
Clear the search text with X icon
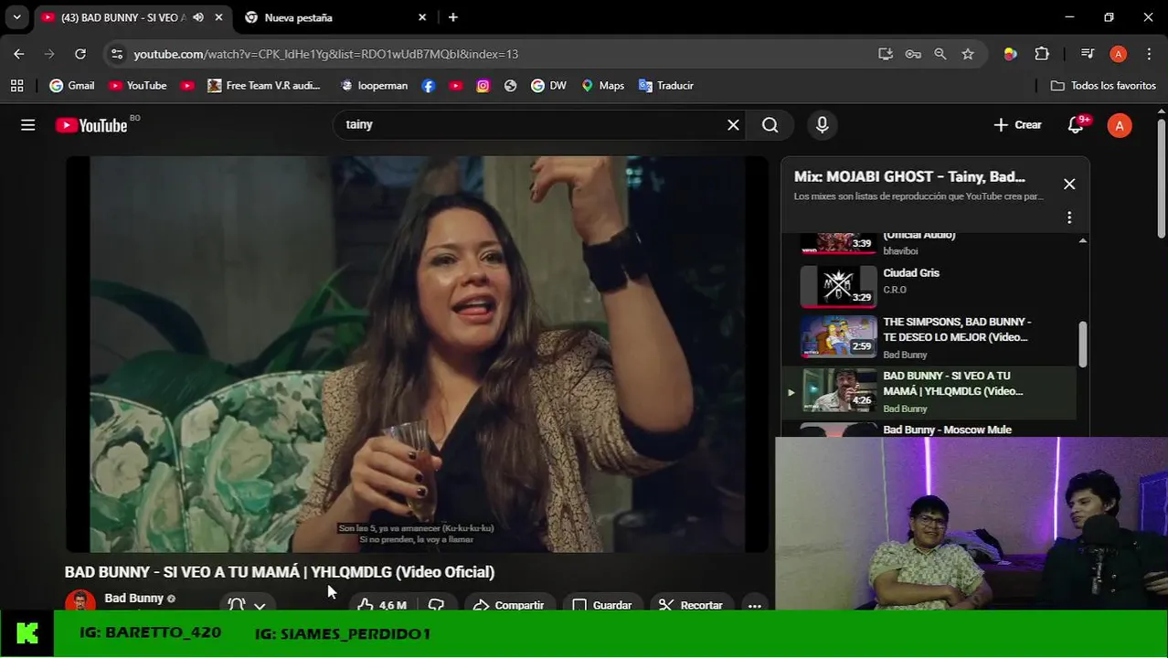tap(733, 125)
